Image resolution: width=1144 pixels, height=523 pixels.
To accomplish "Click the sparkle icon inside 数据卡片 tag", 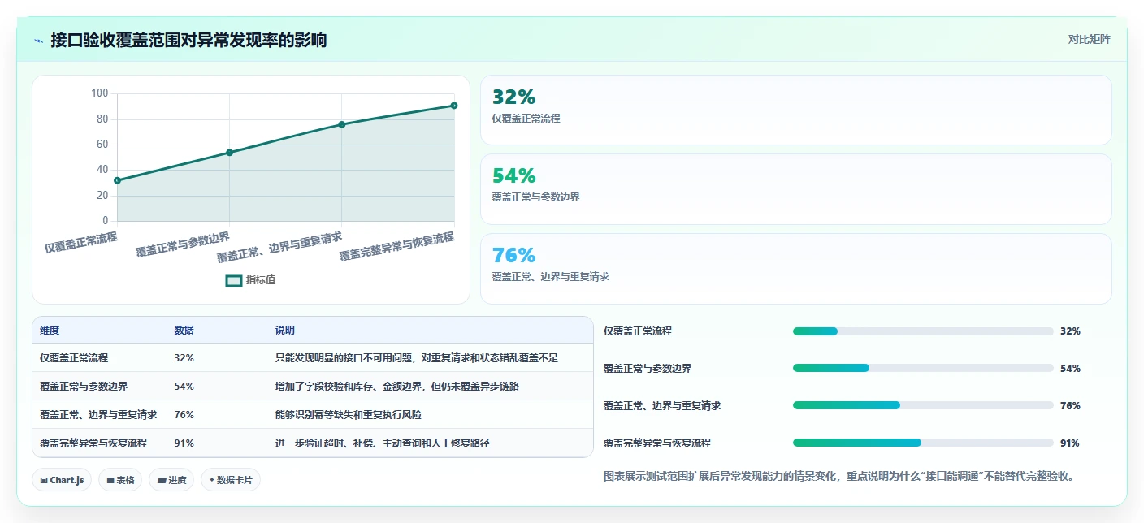I will [212, 480].
